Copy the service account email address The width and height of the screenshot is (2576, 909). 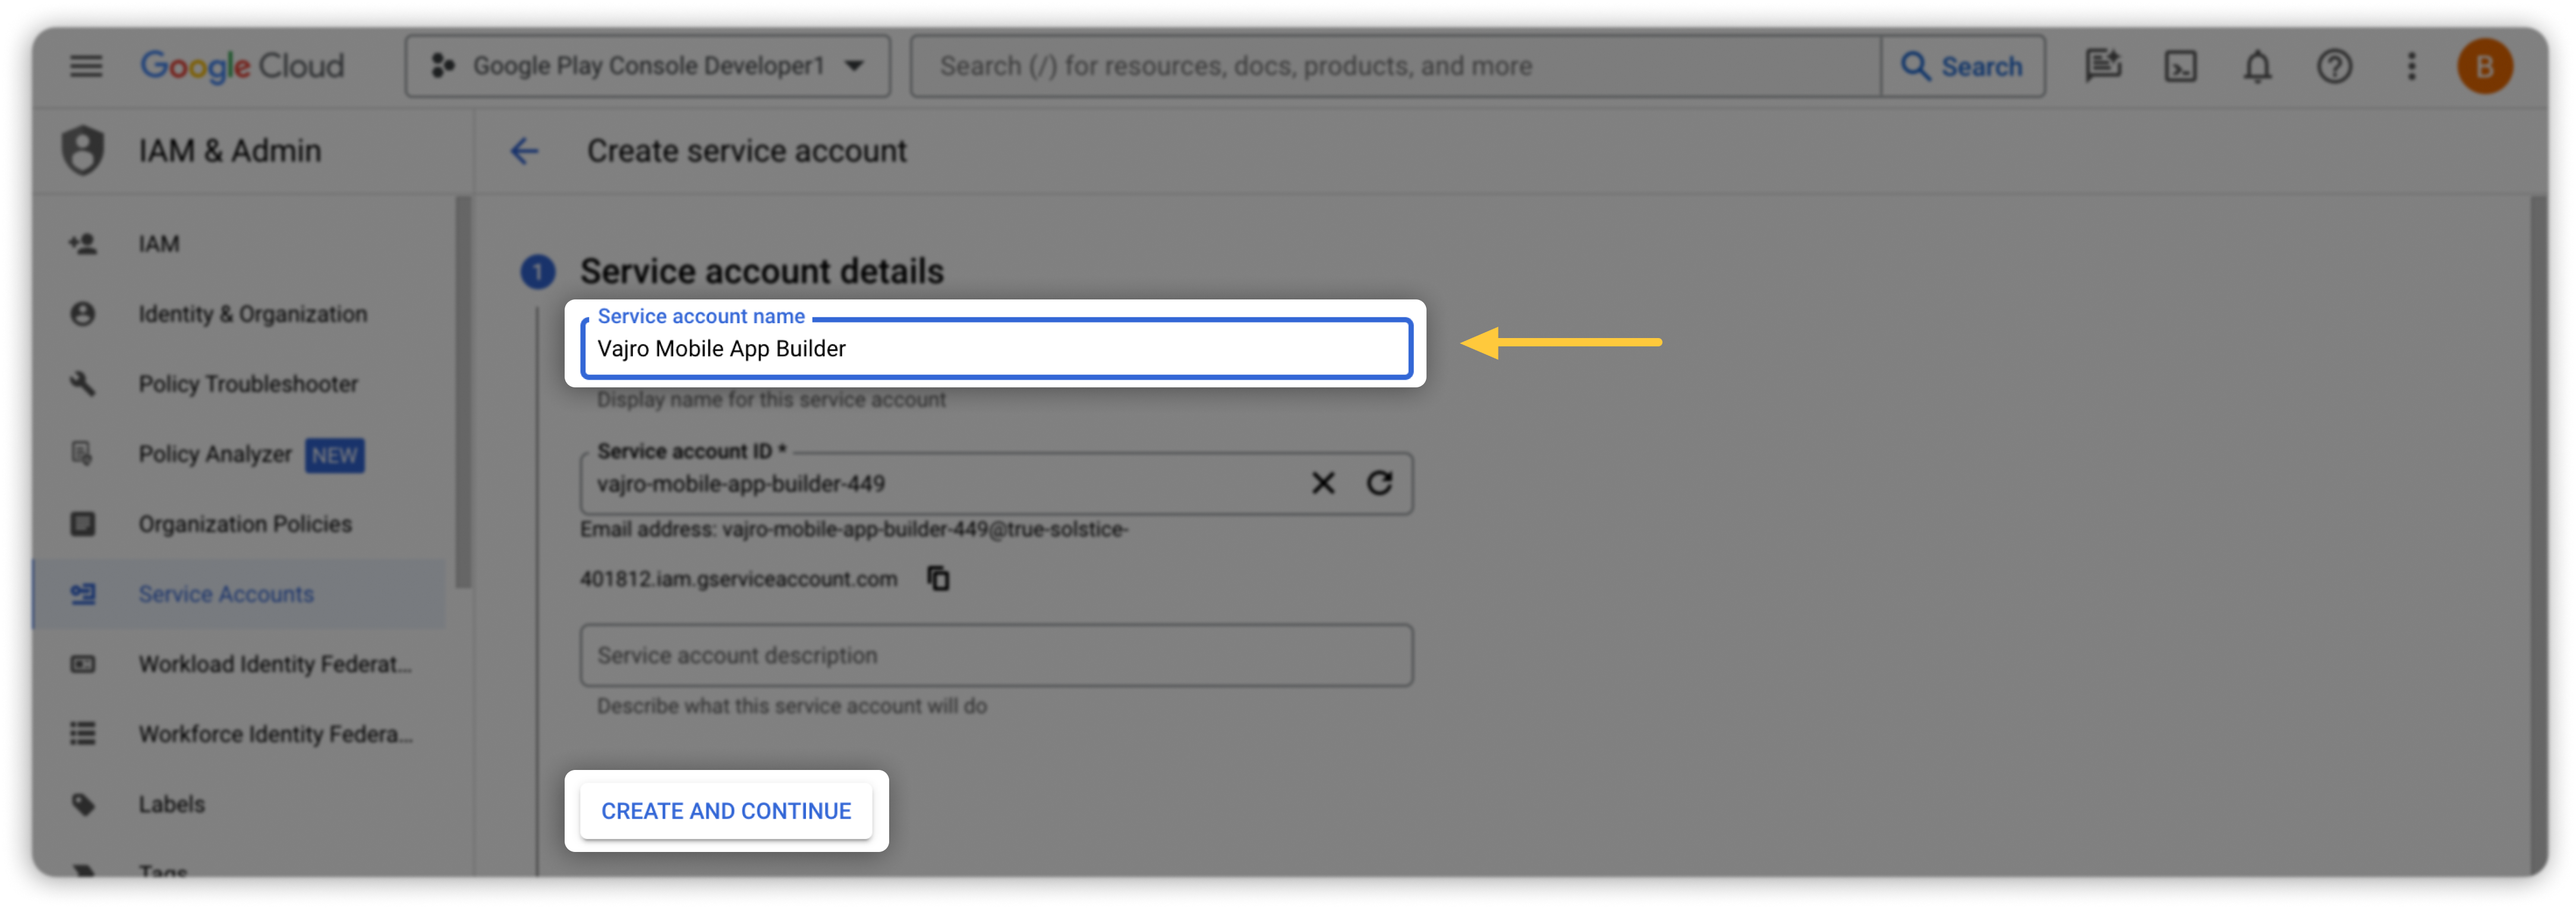tap(938, 579)
